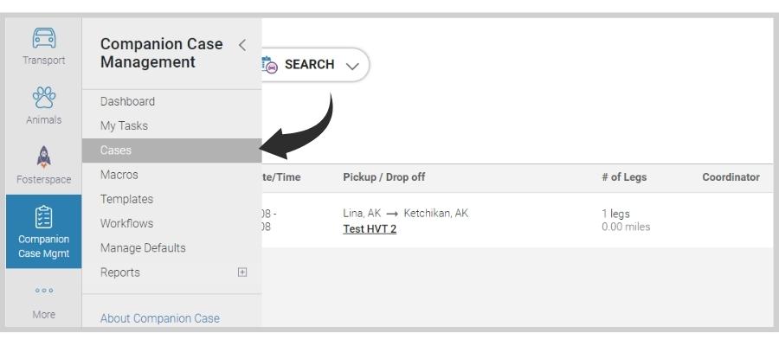Choose the highlighted Cases menu item
Viewport: 779px width, 346px height.
171,150
